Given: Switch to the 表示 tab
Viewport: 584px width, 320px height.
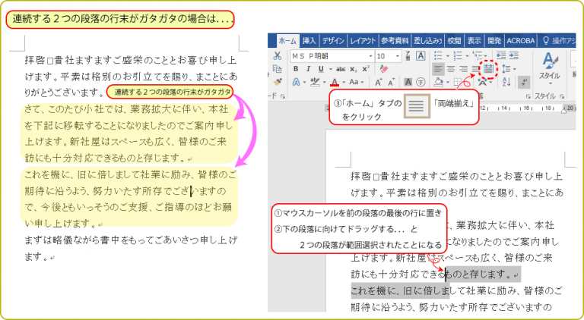Looking at the screenshot, I should point(474,40).
